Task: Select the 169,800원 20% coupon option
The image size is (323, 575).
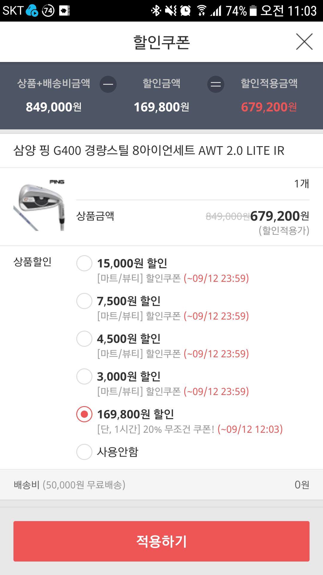Action: [x=84, y=414]
